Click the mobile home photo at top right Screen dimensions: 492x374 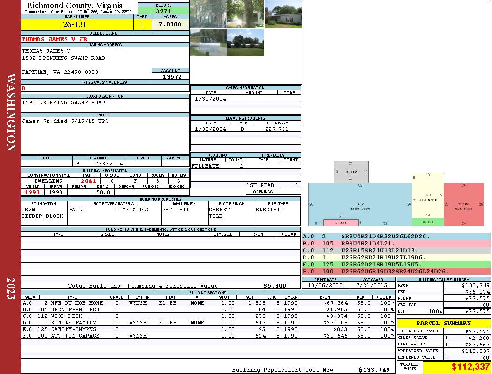283,14
